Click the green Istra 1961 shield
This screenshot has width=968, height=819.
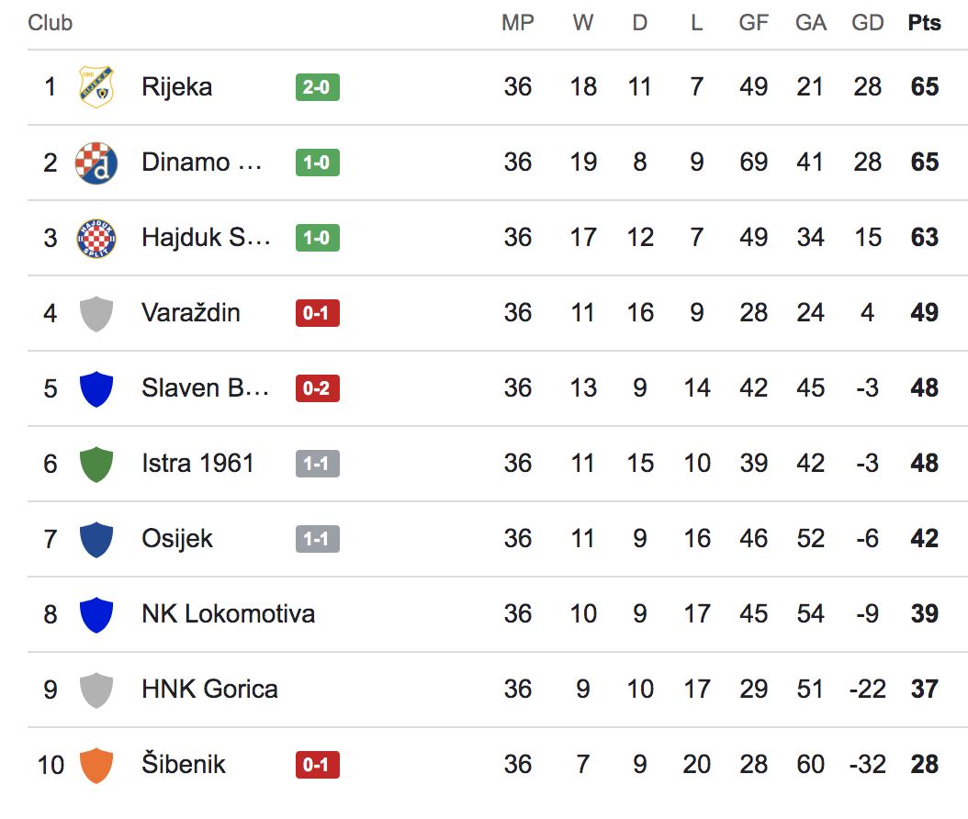pos(96,464)
